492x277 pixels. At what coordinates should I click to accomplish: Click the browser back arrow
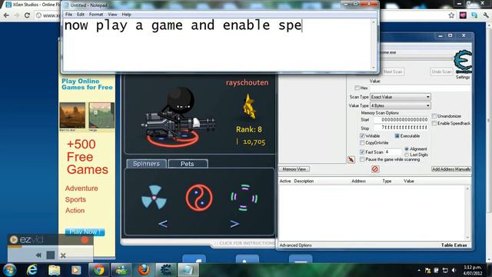[7, 15]
